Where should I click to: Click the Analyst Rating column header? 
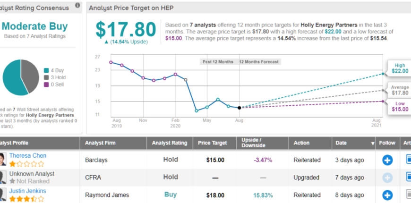170,143
